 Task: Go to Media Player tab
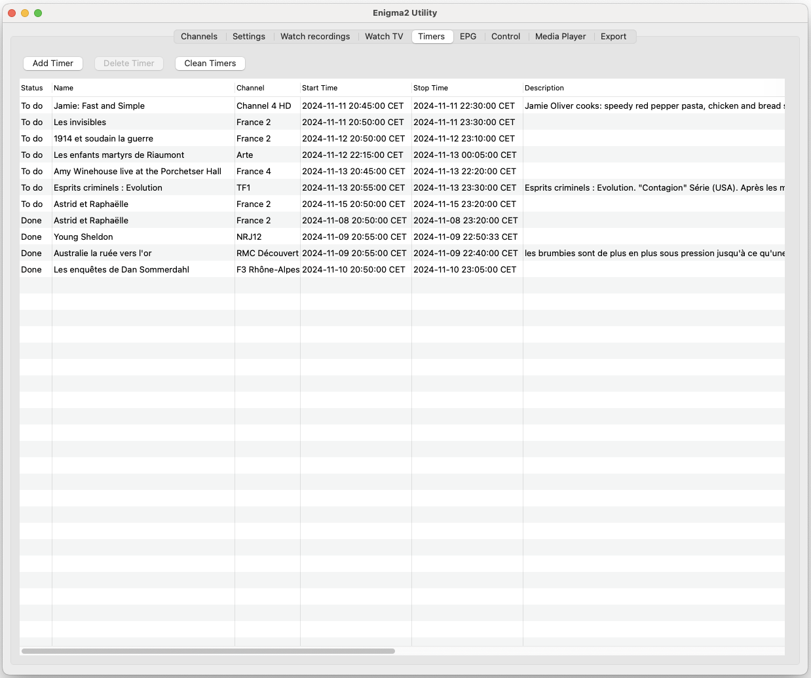point(561,37)
